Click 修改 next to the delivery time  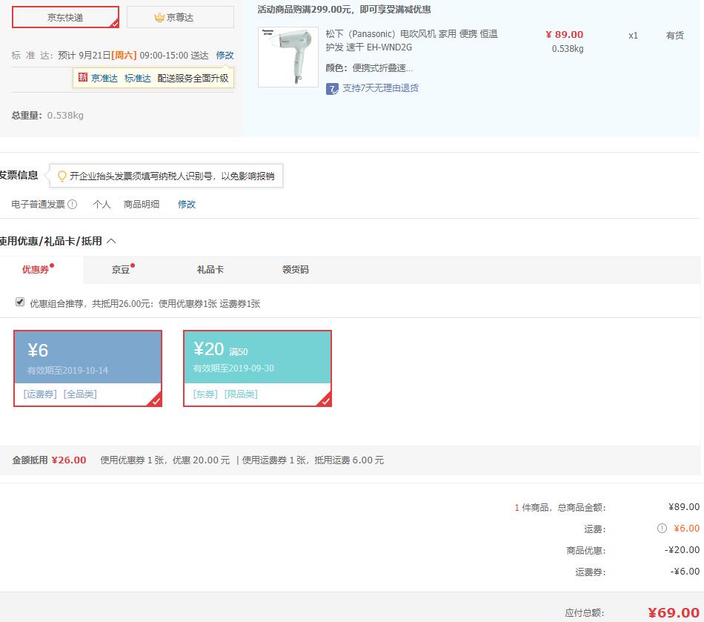click(x=225, y=56)
